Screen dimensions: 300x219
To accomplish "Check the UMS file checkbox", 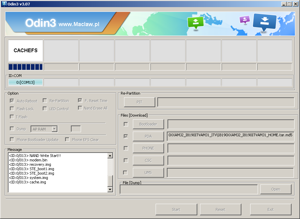I will coord(125,173).
